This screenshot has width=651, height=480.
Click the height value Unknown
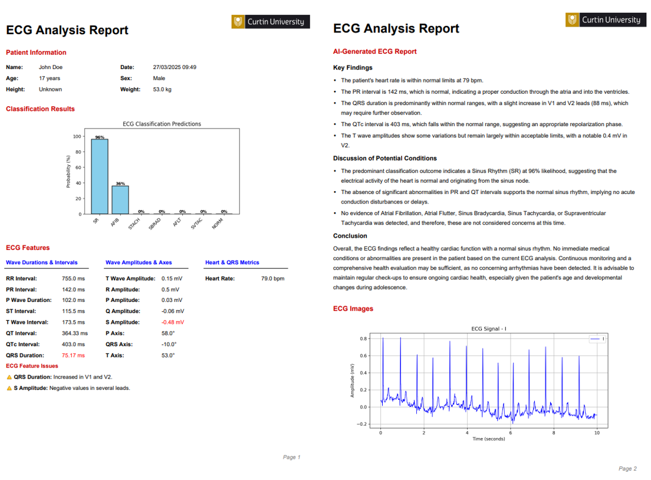(x=50, y=89)
